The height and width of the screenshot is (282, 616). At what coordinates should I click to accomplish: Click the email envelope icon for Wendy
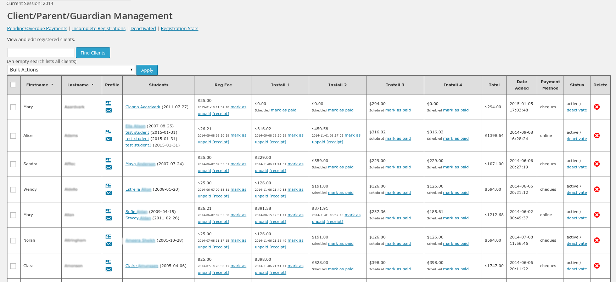[108, 193]
